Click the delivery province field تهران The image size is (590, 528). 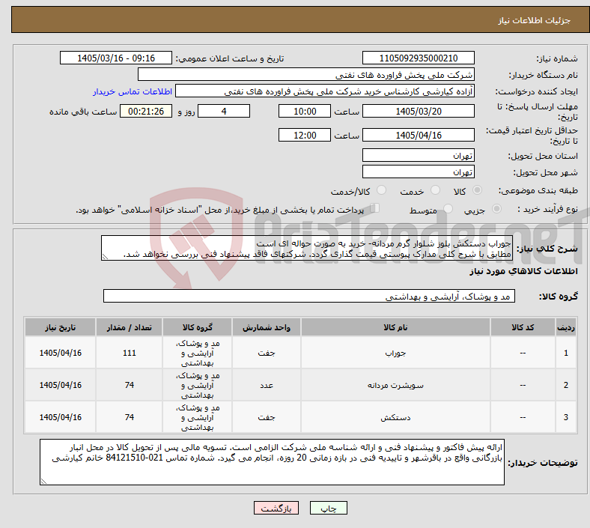419,155
